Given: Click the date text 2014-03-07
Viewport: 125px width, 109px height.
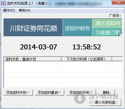Looking at the screenshot, I should (x=38, y=47).
